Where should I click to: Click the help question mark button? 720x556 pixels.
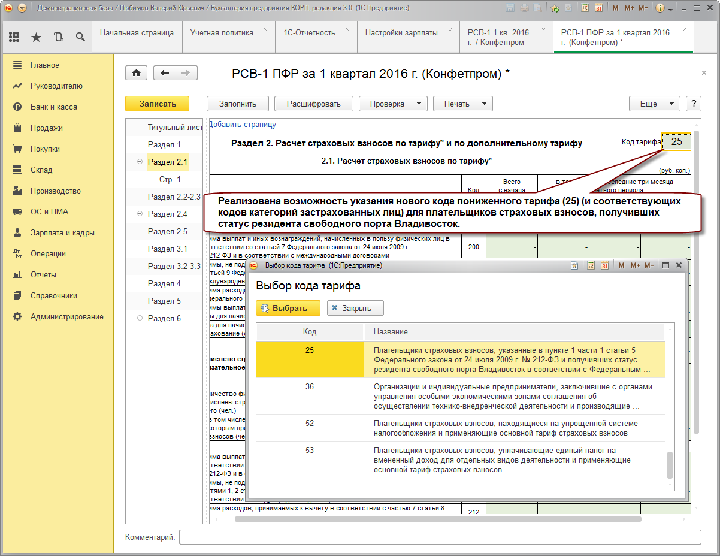pyautogui.click(x=694, y=104)
